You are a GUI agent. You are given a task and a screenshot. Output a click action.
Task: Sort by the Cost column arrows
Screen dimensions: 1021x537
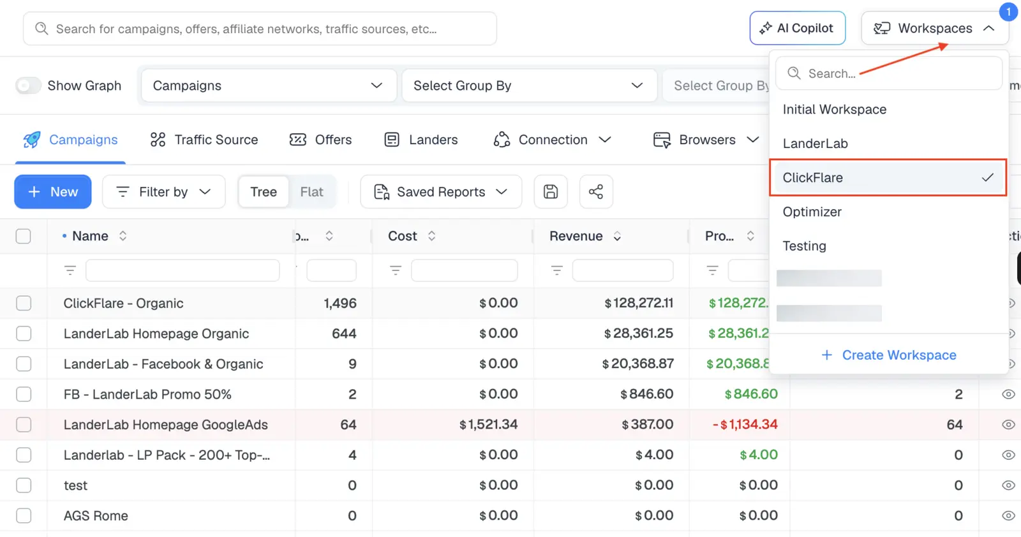click(x=432, y=236)
